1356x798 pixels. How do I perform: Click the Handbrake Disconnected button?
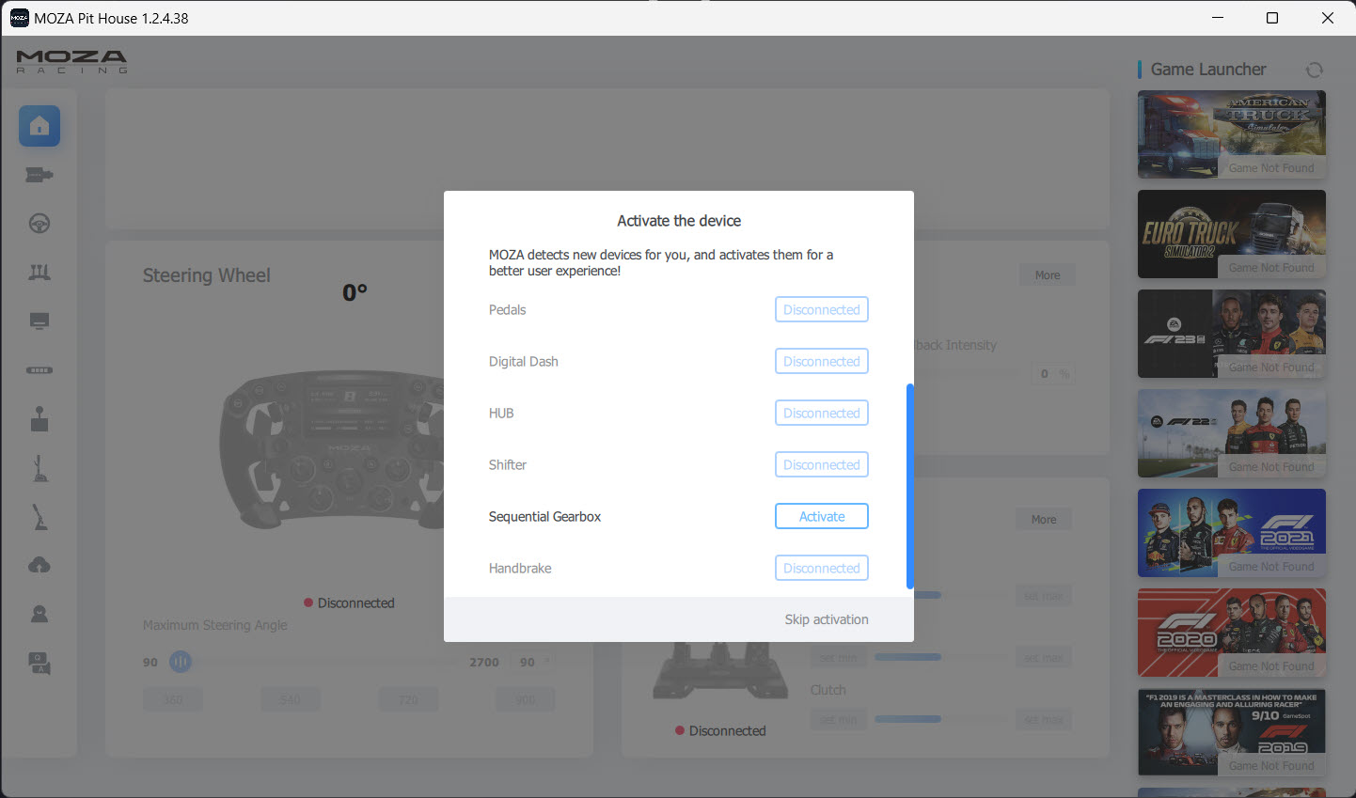click(821, 568)
